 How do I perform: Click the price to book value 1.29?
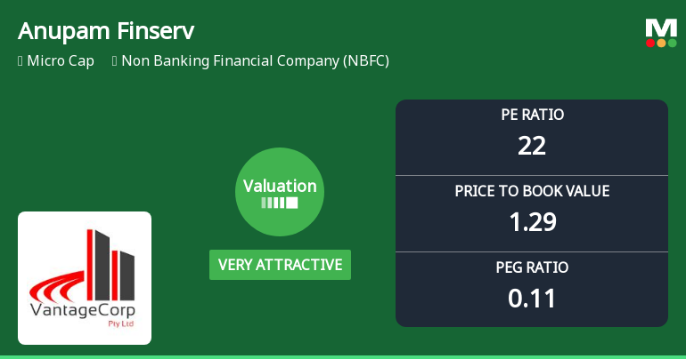(x=532, y=221)
